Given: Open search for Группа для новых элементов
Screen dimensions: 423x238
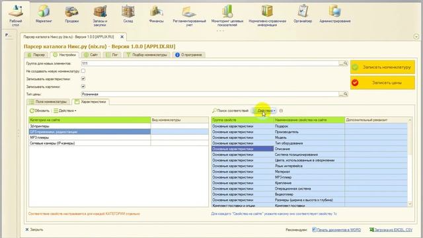Looking at the screenshot, I should pos(345,63).
